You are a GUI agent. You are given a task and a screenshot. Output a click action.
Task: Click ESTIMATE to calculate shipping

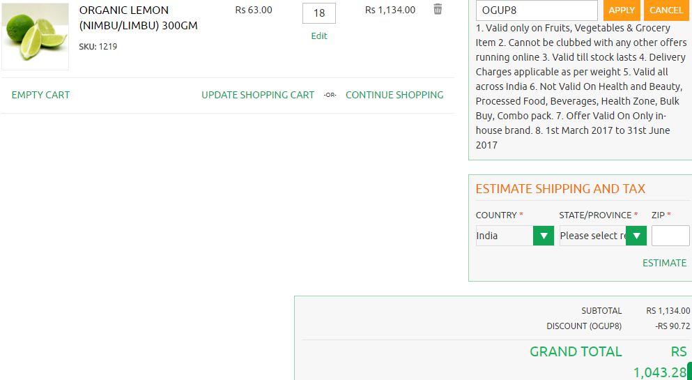664,263
